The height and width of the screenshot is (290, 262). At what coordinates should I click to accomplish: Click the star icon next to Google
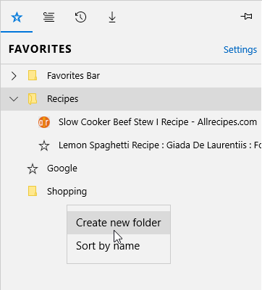33,169
